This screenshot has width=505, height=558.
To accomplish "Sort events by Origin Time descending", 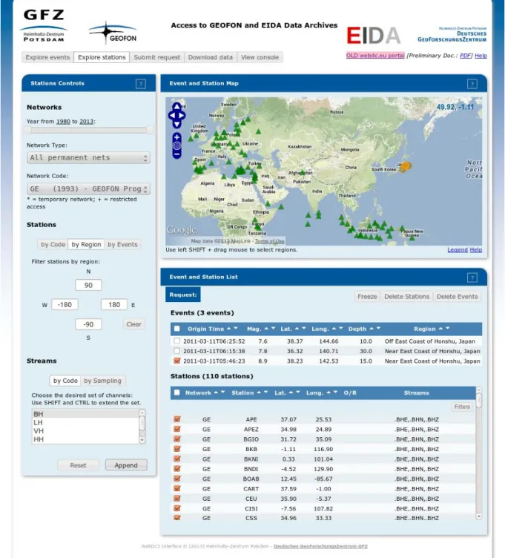I will 235,329.
